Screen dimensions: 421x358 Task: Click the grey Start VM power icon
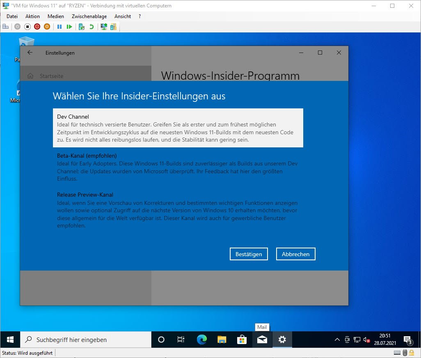18,27
